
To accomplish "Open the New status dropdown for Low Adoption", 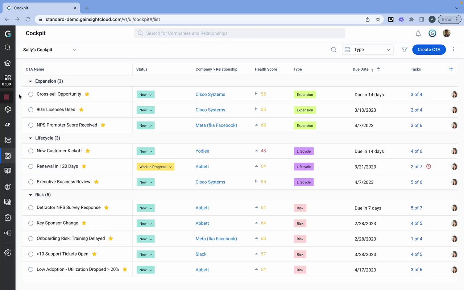I will [146, 270].
